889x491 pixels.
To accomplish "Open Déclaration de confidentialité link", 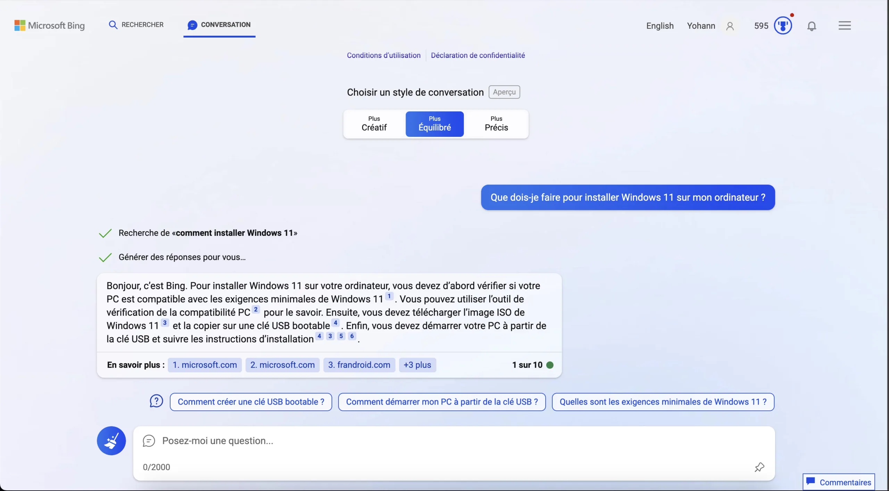I will [478, 55].
